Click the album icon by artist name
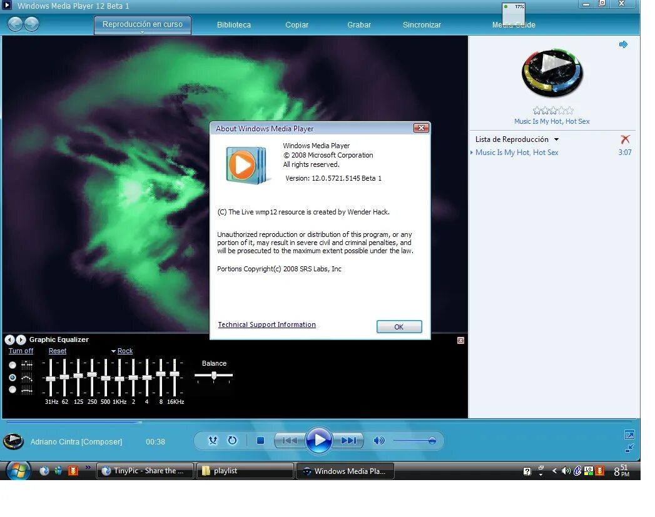Screen dimensions: 655x517 (13, 441)
